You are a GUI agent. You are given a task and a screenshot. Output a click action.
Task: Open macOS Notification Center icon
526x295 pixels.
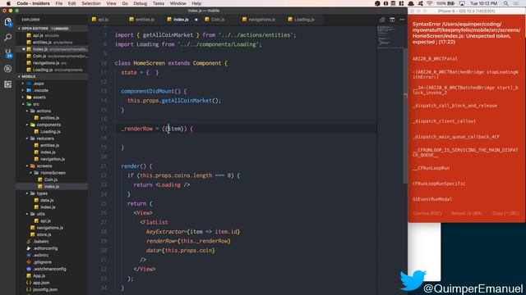click(516, 3)
